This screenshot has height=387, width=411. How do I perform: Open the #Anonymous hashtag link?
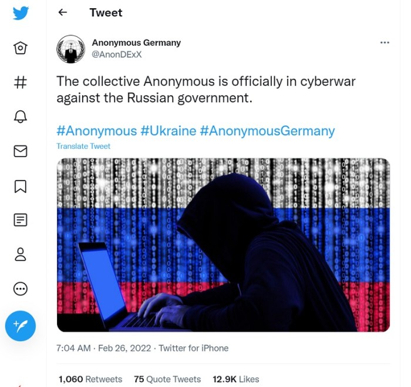(x=96, y=131)
